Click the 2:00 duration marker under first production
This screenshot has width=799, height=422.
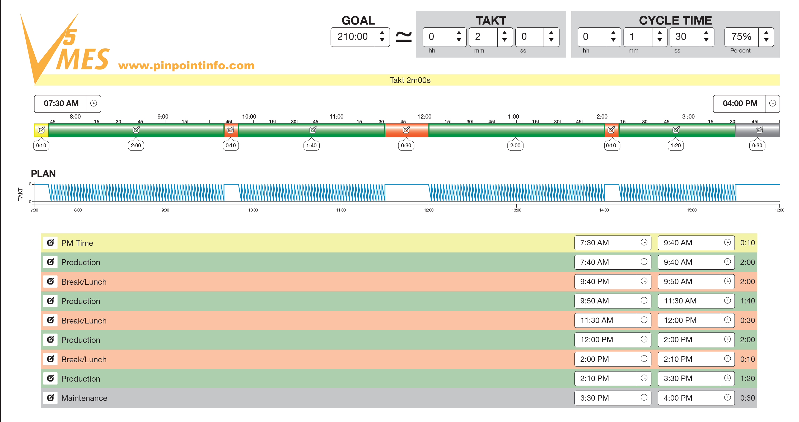click(x=136, y=146)
